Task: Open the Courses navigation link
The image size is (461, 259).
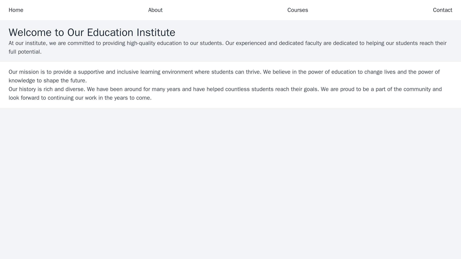Action: coord(297,10)
